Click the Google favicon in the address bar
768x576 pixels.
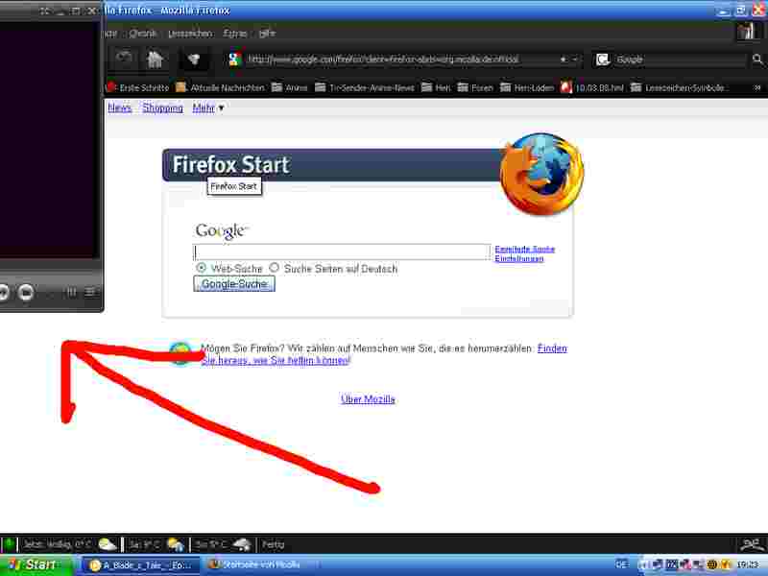(x=234, y=60)
